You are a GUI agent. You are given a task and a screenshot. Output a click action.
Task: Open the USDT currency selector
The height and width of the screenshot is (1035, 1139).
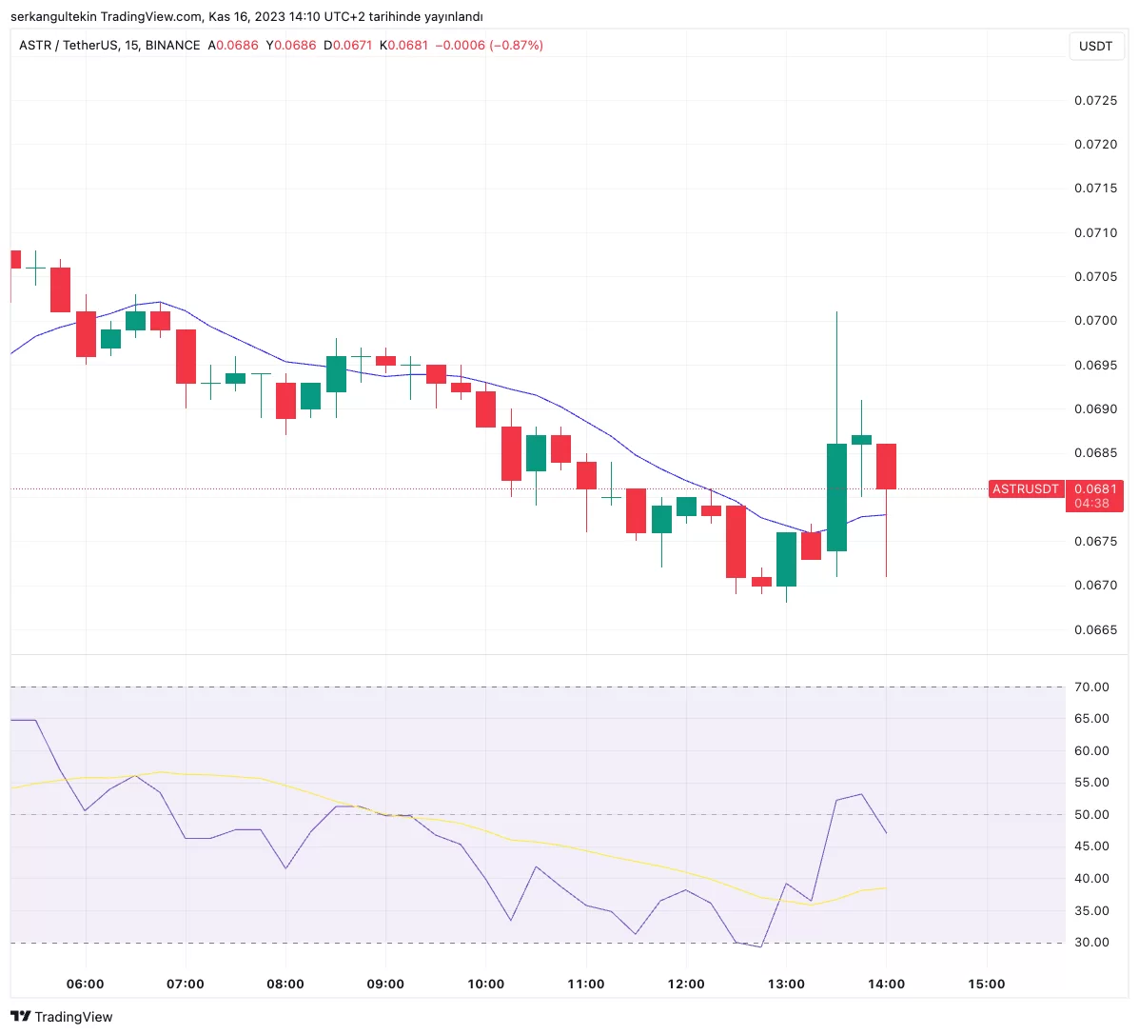coord(1095,46)
